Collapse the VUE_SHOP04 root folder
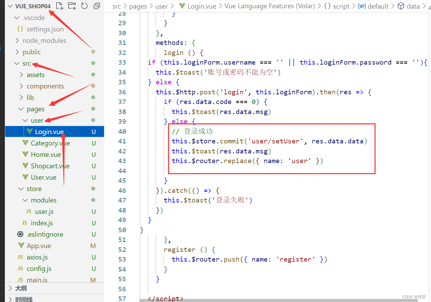 [x=10, y=6]
